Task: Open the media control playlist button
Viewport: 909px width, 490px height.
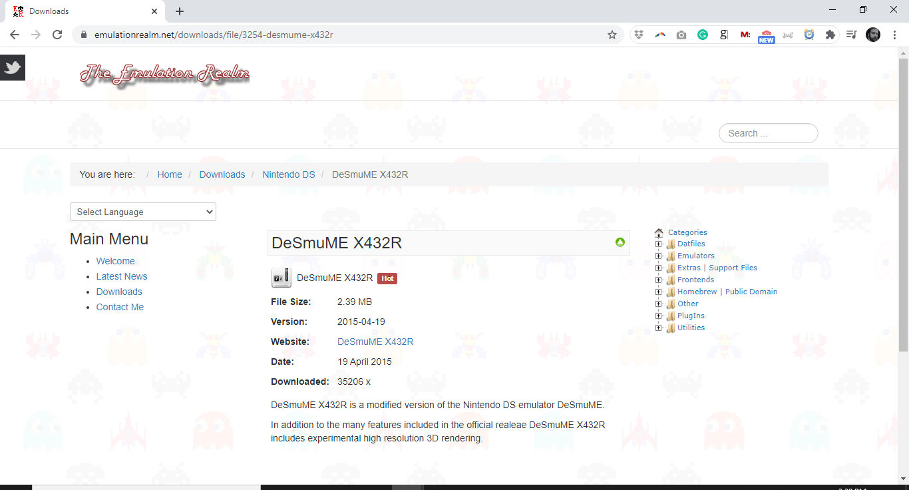Action: pyautogui.click(x=851, y=35)
